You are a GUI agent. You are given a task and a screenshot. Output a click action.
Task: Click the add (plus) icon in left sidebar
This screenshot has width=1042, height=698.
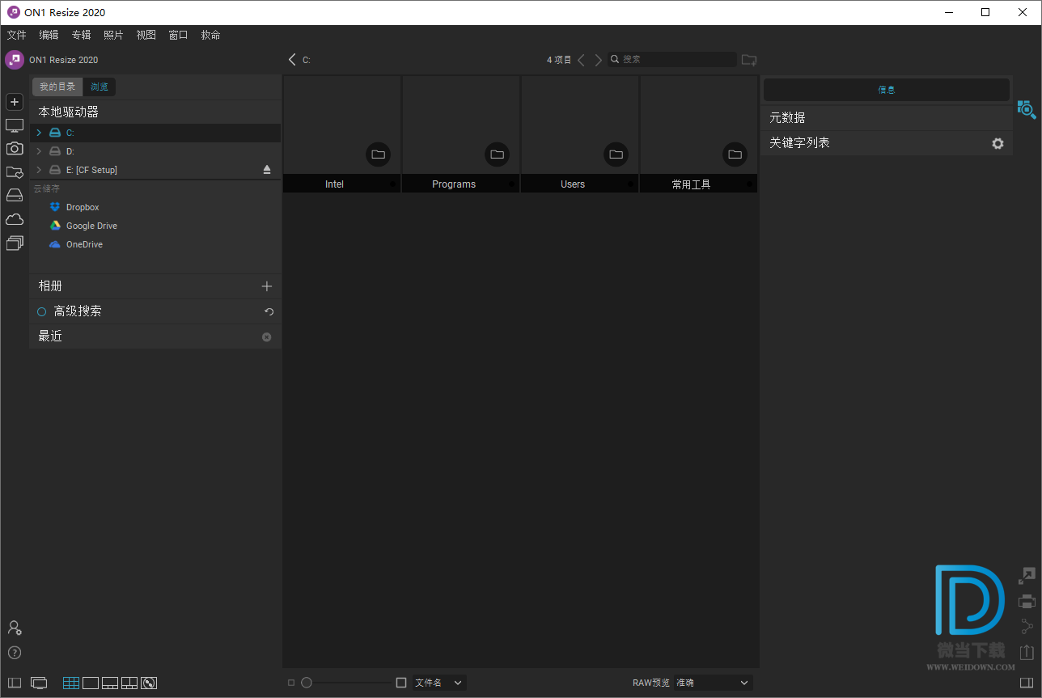point(15,102)
